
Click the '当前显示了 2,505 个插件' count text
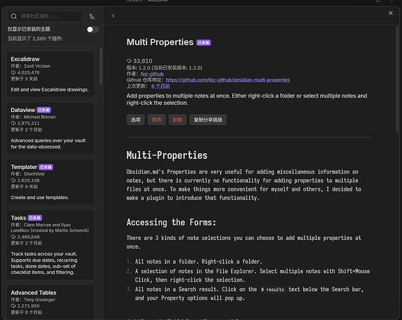[35, 38]
